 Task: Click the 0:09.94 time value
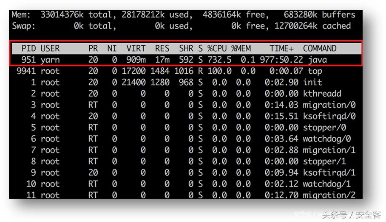point(281,172)
